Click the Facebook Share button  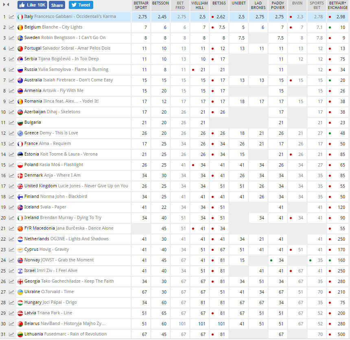(57, 5)
